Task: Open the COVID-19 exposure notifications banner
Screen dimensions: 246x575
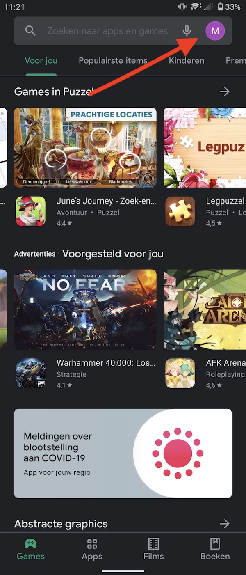Action: [x=123, y=454]
